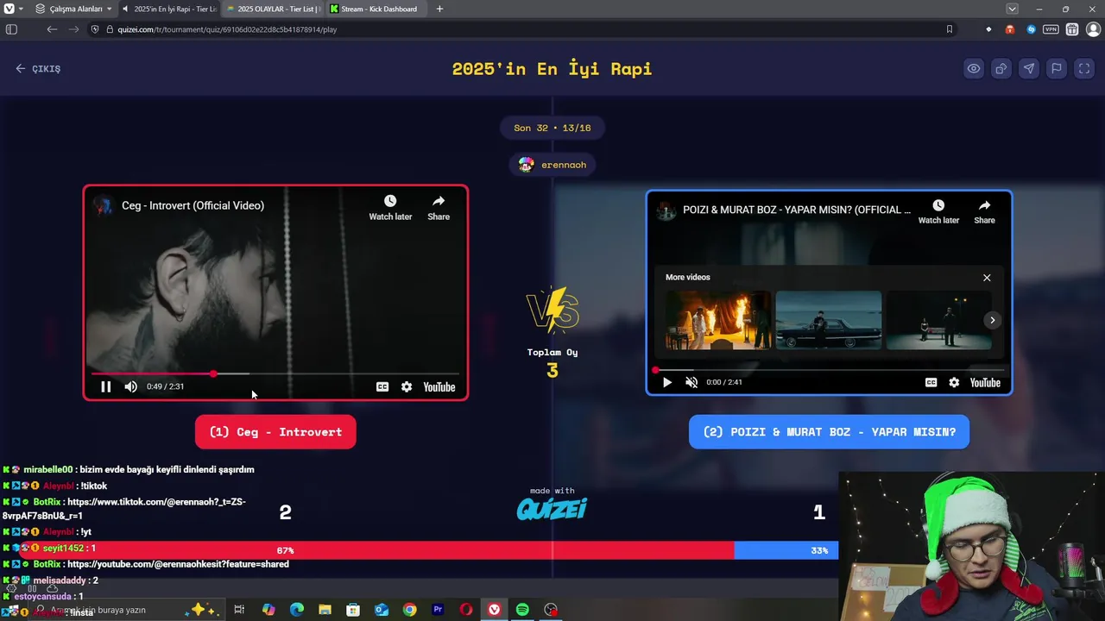This screenshot has width=1105, height=621.
Task: Click BotRix youtube link in chat
Action: click(178, 564)
